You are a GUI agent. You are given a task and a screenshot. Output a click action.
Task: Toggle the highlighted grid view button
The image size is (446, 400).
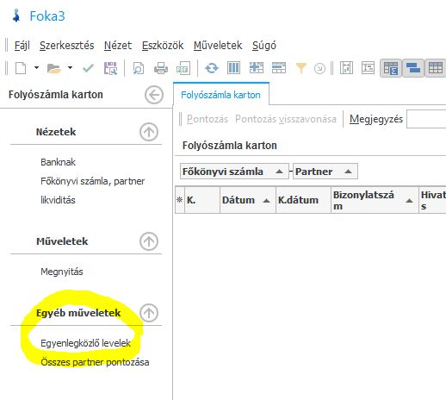point(436,68)
